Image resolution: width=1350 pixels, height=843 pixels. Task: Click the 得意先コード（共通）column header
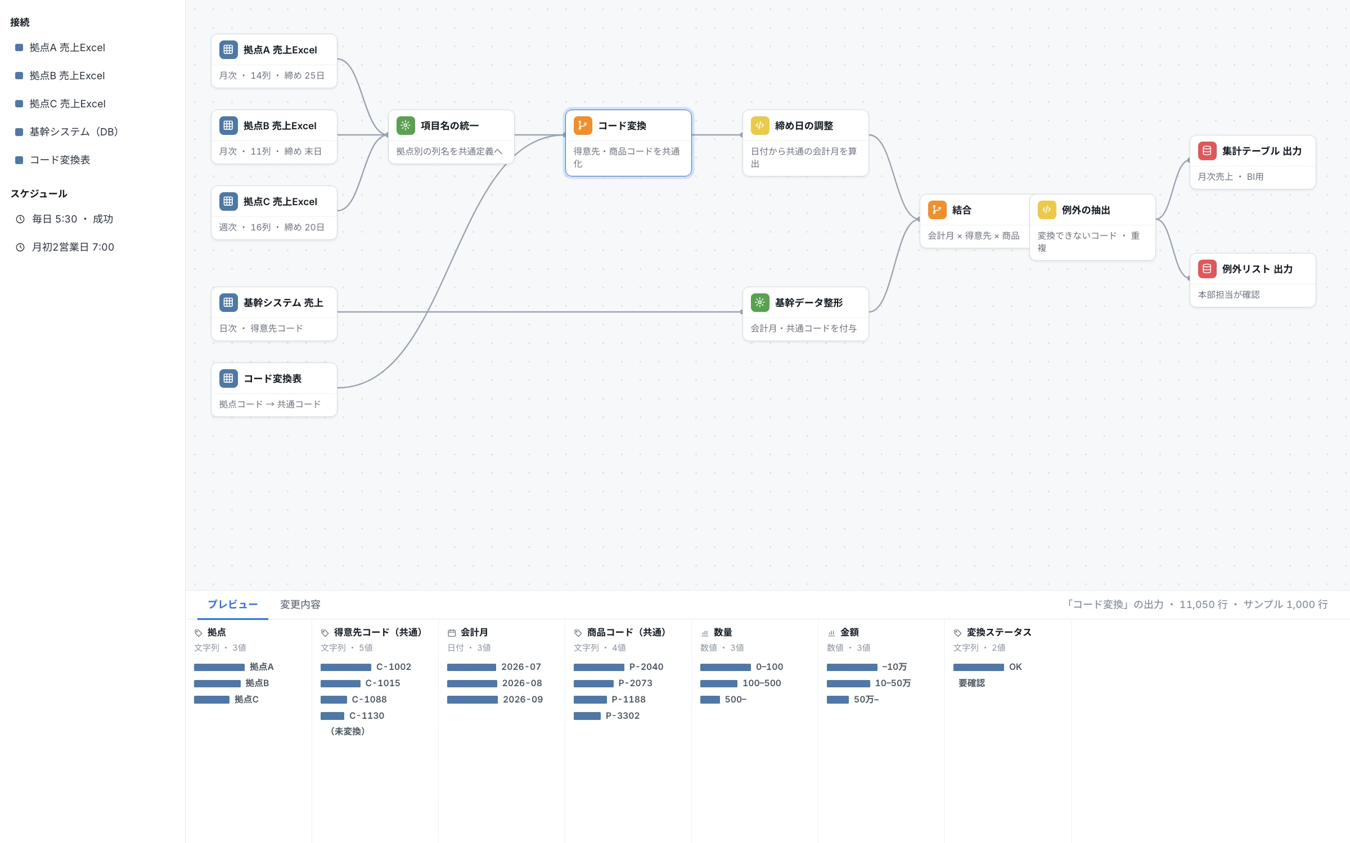[x=378, y=632]
